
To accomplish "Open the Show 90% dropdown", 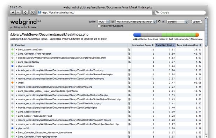I will (104, 22).
